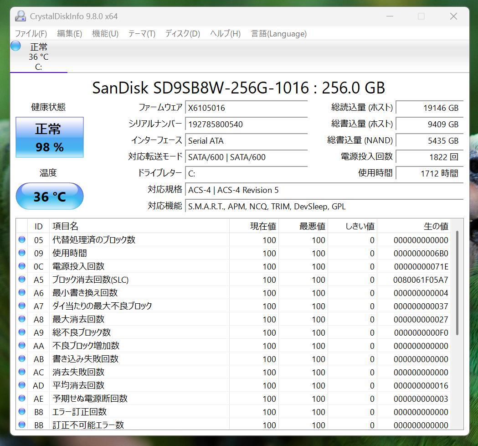Image resolution: width=478 pixels, height=446 pixels.
Task: Click status orb of row AA 不良ブロック増加数
Action: (22, 345)
